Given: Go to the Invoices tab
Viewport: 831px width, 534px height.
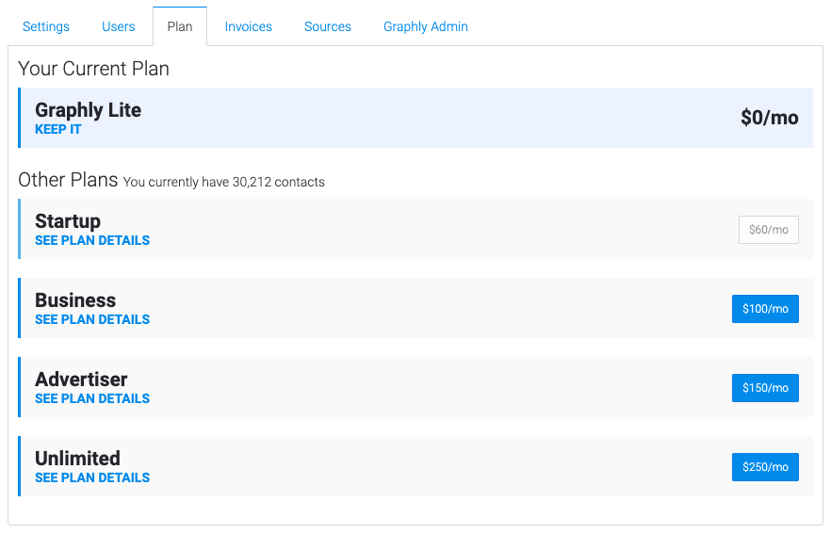Looking at the screenshot, I should [x=248, y=26].
